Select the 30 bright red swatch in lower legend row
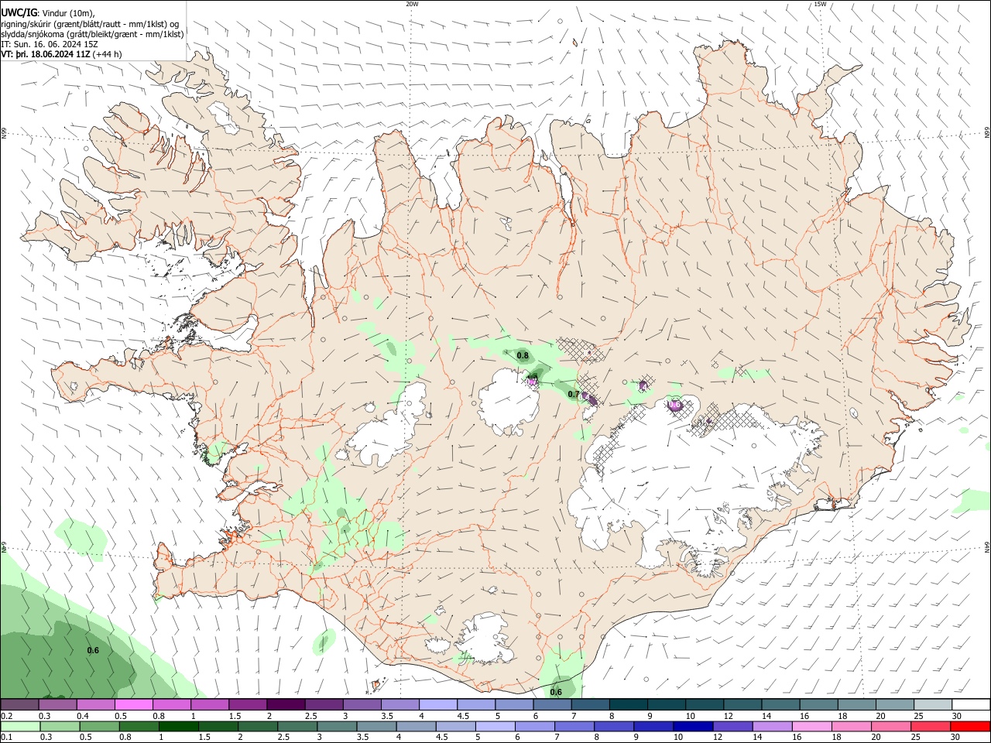 (x=970, y=726)
